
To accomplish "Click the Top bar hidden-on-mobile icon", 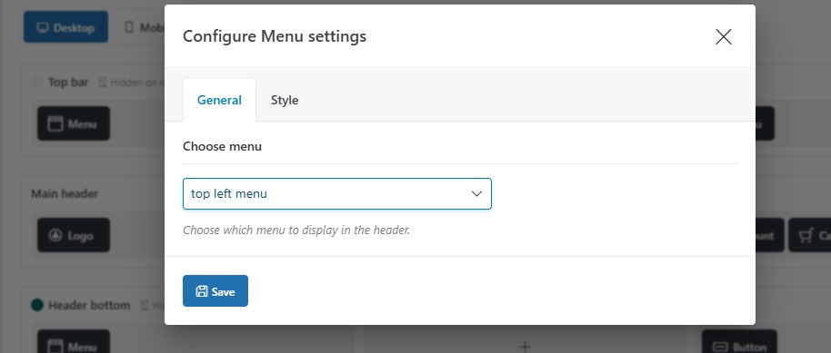I will (103, 83).
